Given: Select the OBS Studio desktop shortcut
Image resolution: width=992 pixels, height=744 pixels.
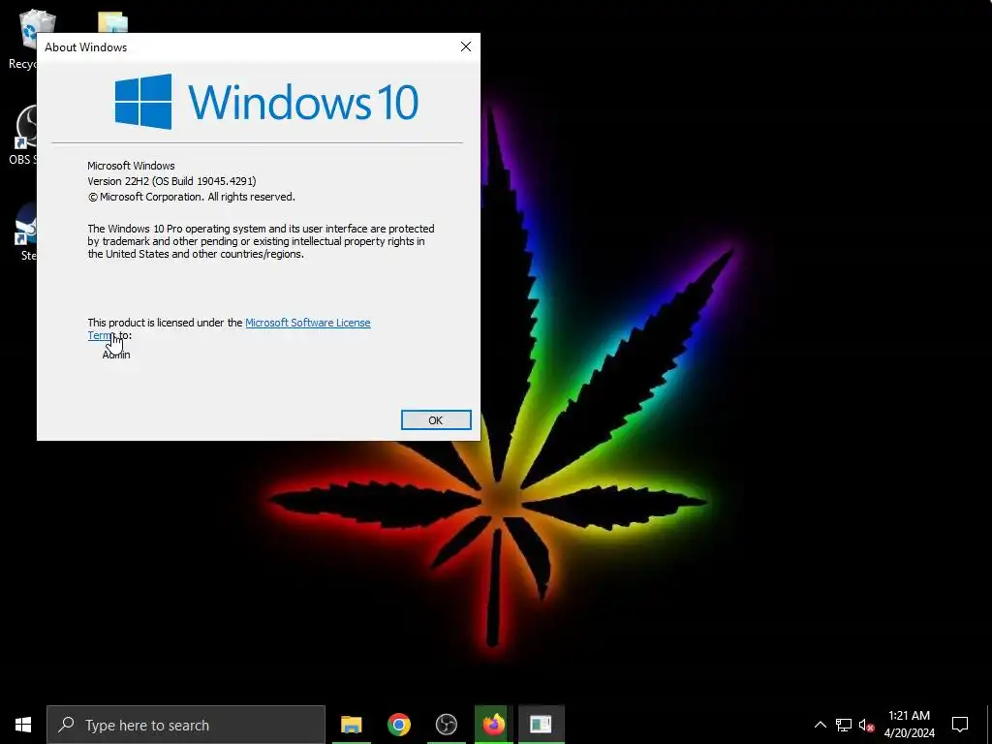Looking at the screenshot, I should click(x=23, y=136).
